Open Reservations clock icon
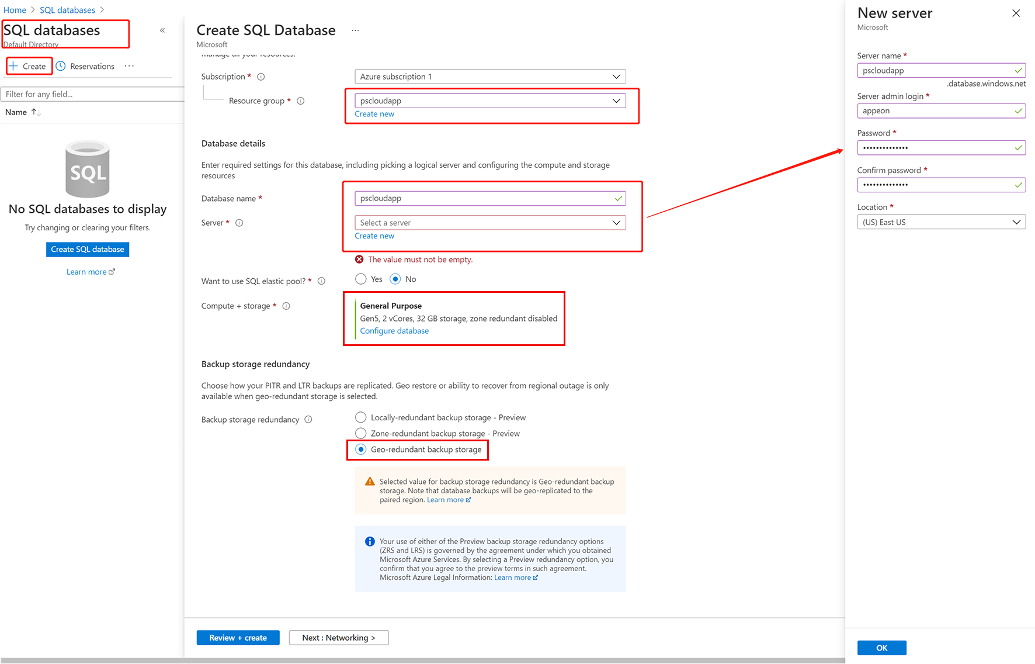This screenshot has width=1035, height=664. [x=61, y=66]
